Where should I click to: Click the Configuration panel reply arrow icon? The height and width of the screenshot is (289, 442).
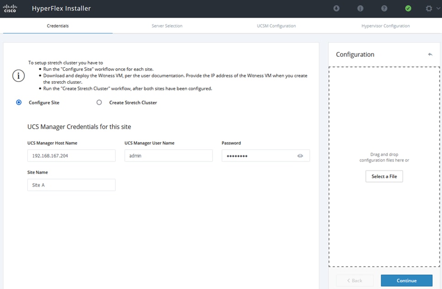click(430, 55)
